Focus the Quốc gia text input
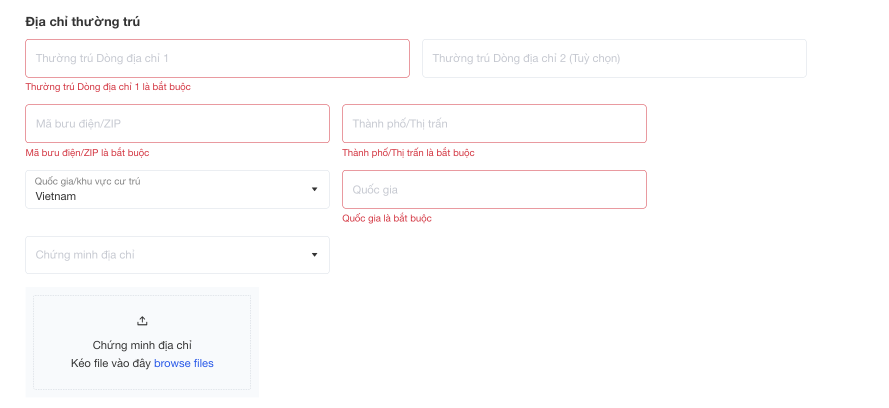The image size is (889, 408). click(x=494, y=189)
